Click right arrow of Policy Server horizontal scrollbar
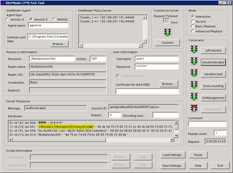The image size is (233, 173). 141,45
